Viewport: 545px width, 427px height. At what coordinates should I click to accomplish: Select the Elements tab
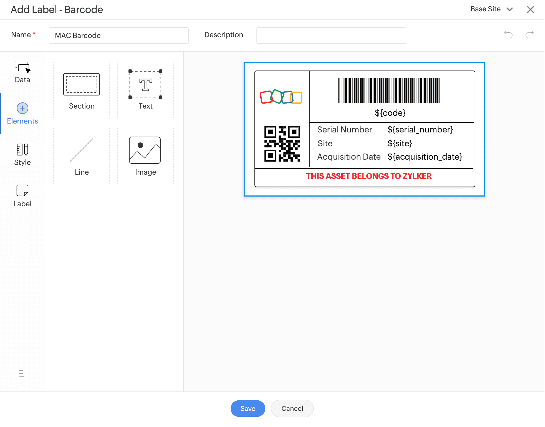(22, 114)
